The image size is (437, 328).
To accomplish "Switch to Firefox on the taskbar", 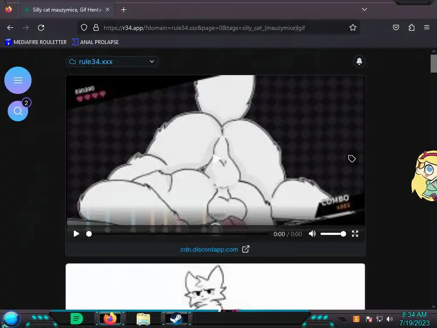I will (x=110, y=319).
